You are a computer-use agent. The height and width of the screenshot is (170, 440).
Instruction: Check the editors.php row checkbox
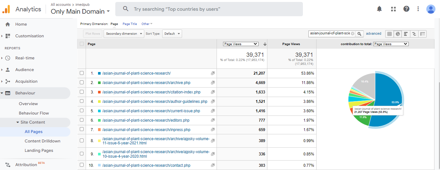[82, 120]
